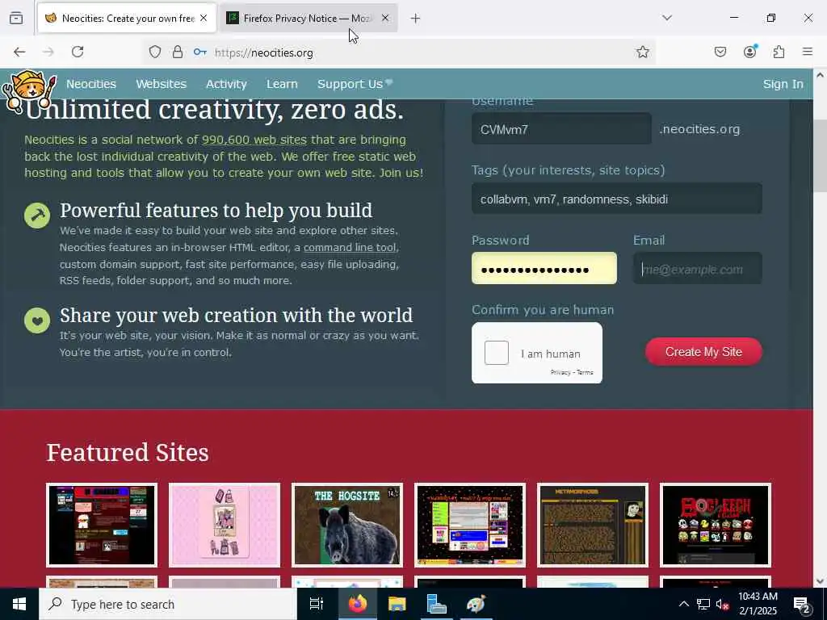Click into the Tags field
The width and height of the screenshot is (827, 620).
pyautogui.click(x=616, y=199)
